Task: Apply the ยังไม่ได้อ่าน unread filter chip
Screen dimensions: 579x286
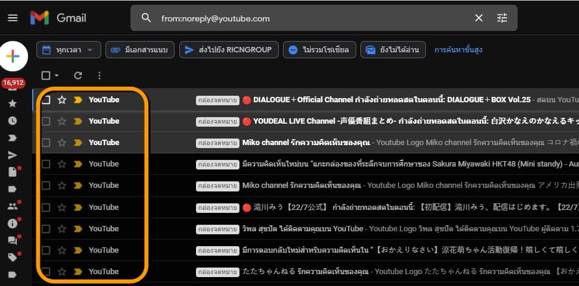Action: pos(393,50)
